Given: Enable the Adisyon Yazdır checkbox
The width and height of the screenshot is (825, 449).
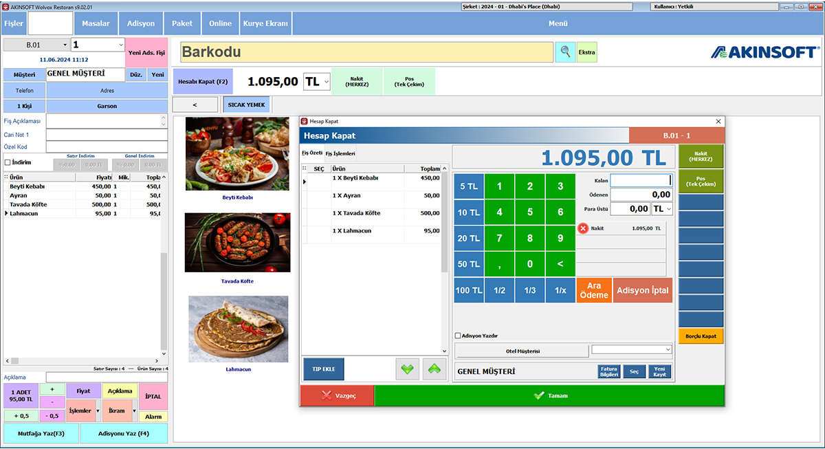Looking at the screenshot, I should (x=458, y=336).
